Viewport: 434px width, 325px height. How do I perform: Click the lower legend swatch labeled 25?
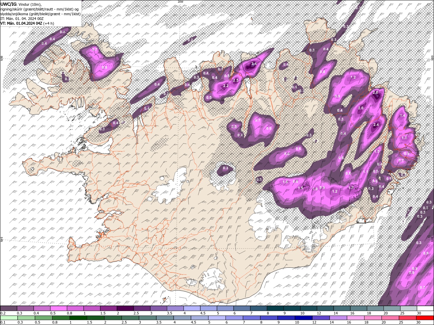coord(408,318)
